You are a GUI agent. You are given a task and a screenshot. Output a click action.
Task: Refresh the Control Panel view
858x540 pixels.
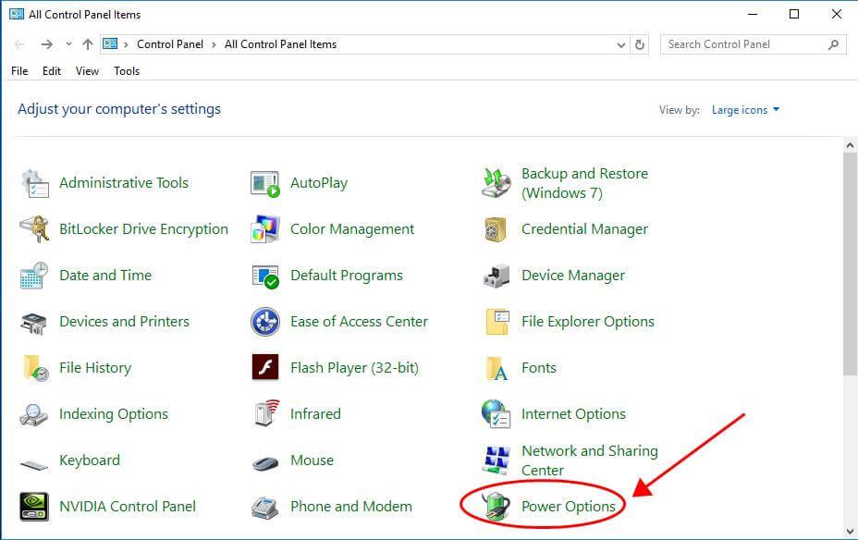click(639, 45)
